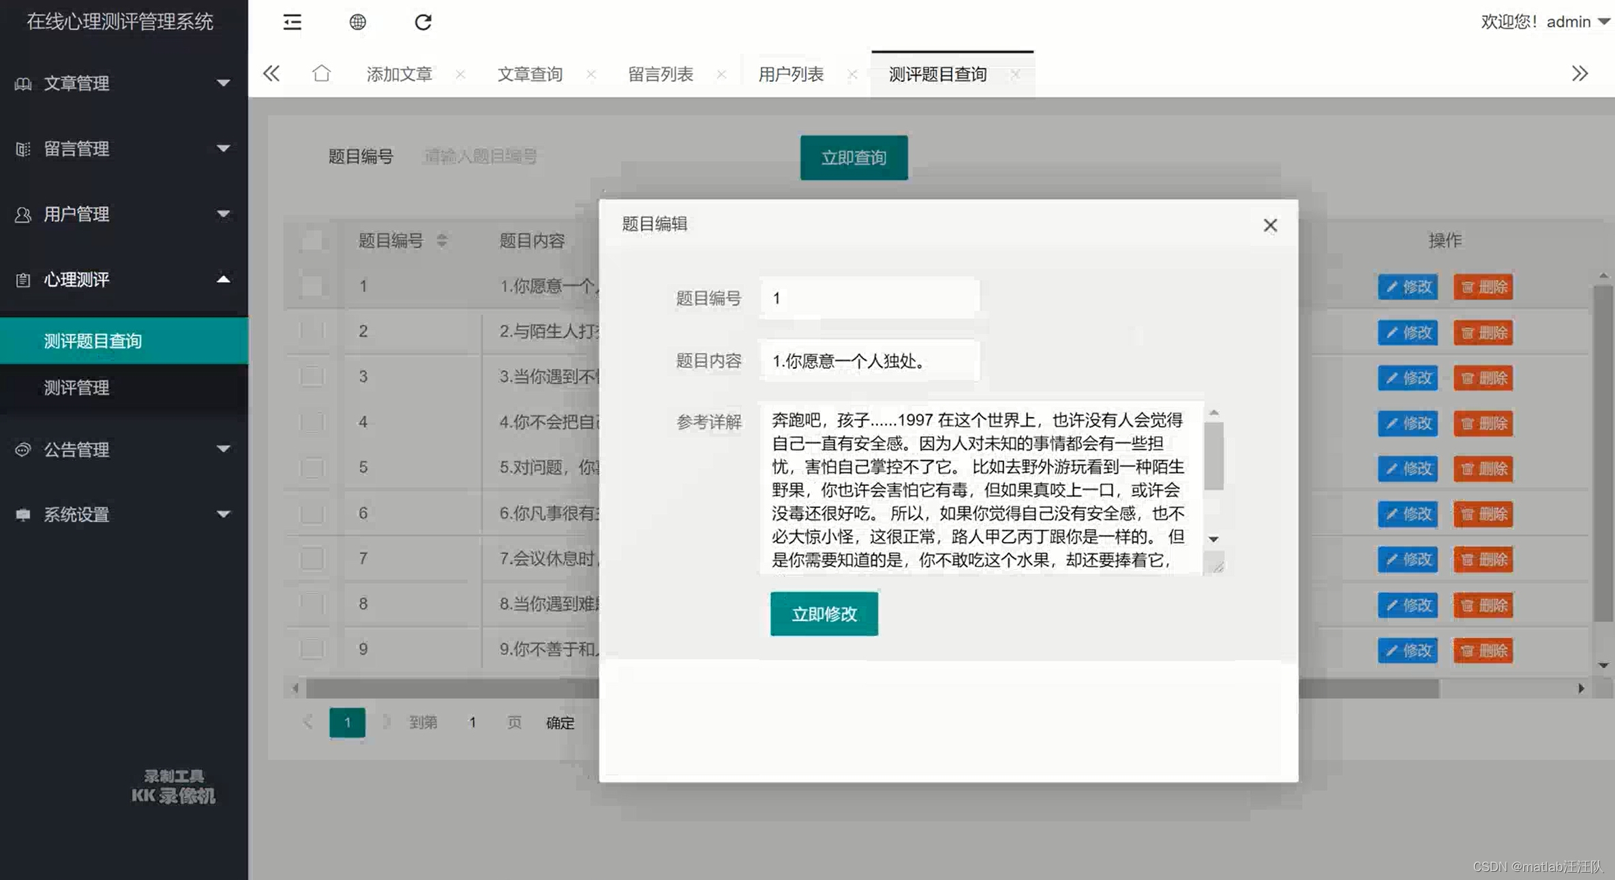Viewport: 1615px width, 880px height.
Task: Click the refresh page icon
Action: [x=423, y=22]
